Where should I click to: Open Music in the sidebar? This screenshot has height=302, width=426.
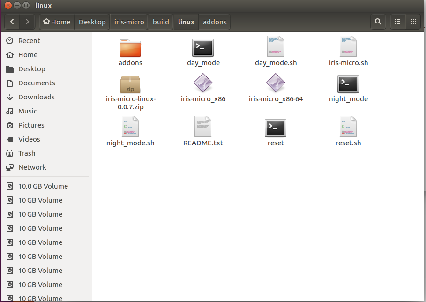pyautogui.click(x=45, y=111)
